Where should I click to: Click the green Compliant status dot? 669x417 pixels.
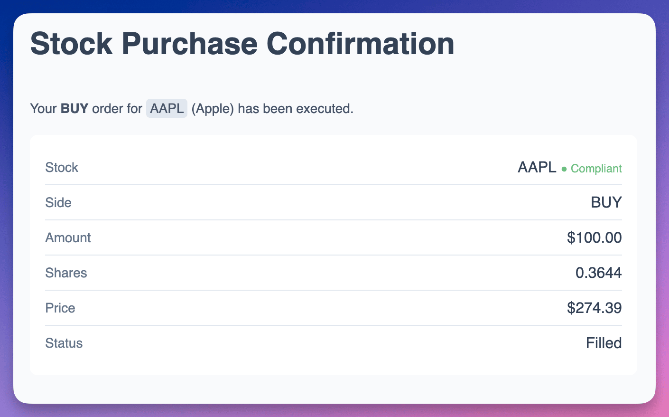tap(564, 169)
